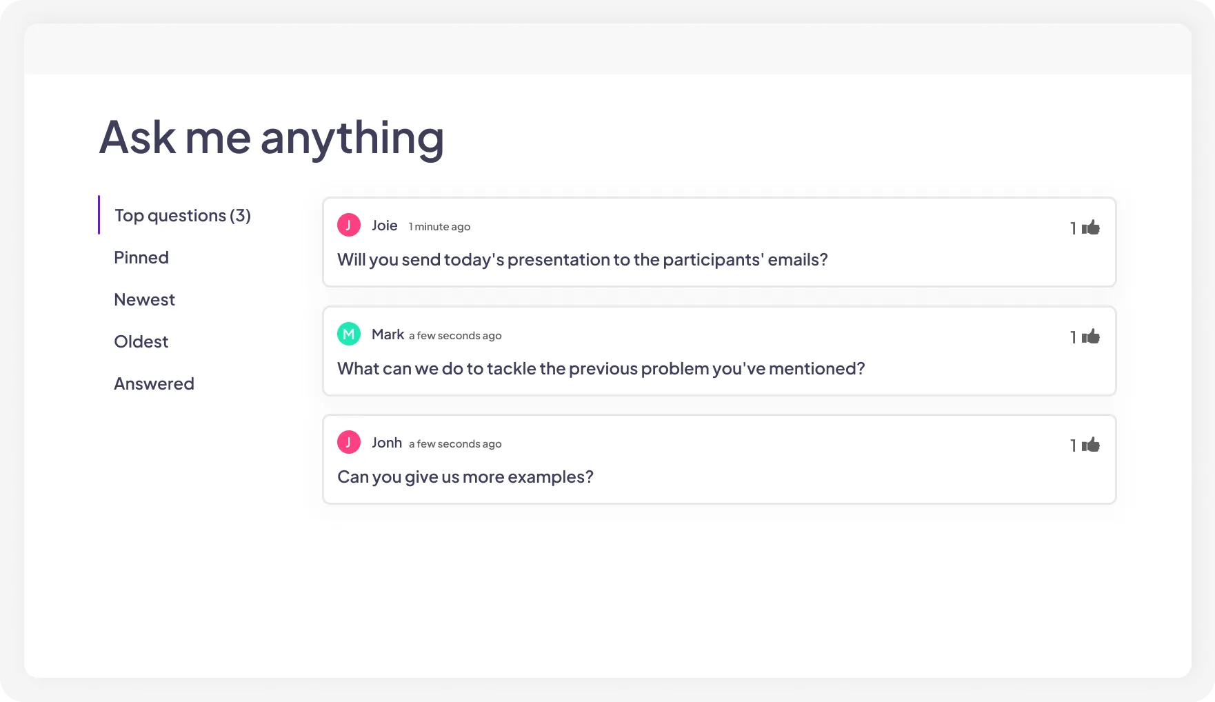The width and height of the screenshot is (1215, 702).
Task: Click Mark's green avatar icon
Action: 349,333
